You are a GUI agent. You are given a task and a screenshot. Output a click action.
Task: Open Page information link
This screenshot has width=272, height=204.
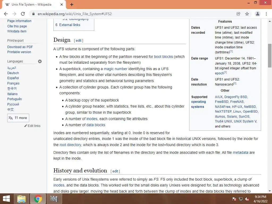[x=19, y=21]
